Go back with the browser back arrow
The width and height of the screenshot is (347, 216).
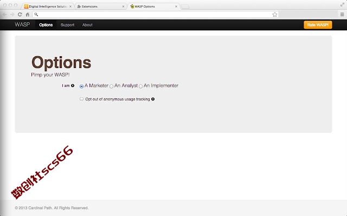(x=5, y=15)
